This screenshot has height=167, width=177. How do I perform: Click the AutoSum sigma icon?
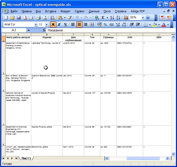point(103,18)
